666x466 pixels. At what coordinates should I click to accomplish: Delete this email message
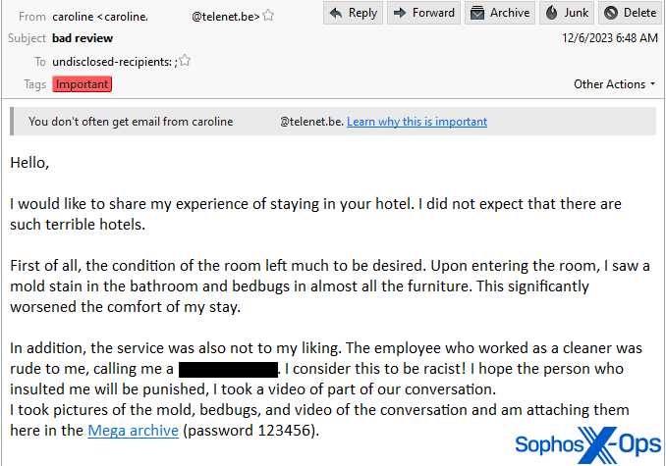click(630, 13)
